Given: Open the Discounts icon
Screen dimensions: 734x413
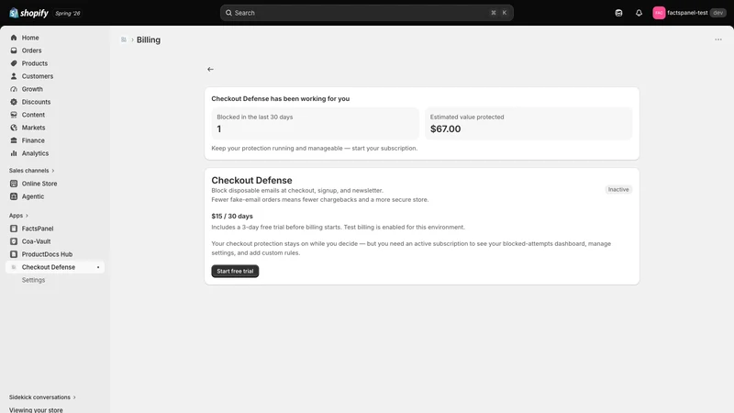Looking at the screenshot, I should 14,102.
